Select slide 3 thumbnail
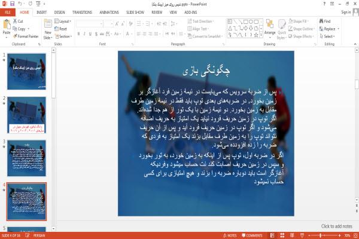This screenshot has height=239, width=359. [x=26, y=158]
